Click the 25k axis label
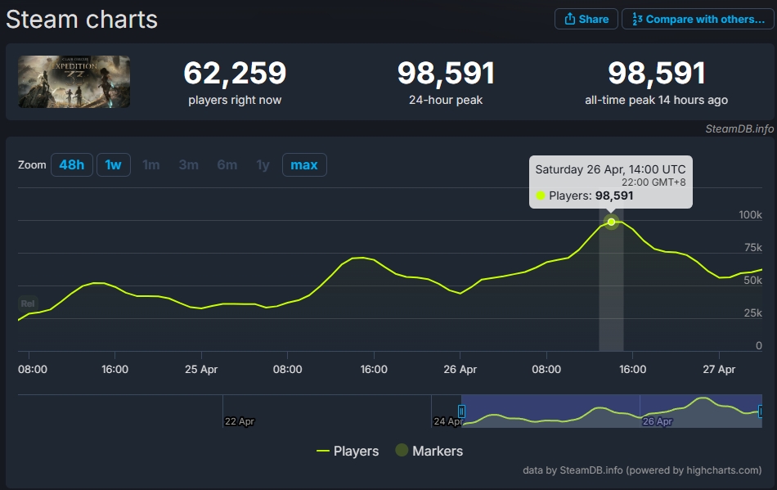This screenshot has width=777, height=490. (753, 313)
